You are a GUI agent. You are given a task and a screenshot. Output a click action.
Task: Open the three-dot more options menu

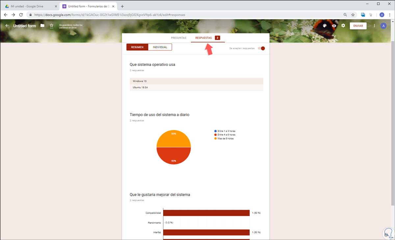point(374,26)
